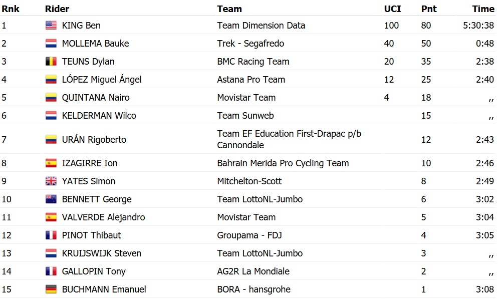The width and height of the screenshot is (498, 299).
Task: Open rider MOLLEMA Bauke's profile
Action: (x=95, y=44)
